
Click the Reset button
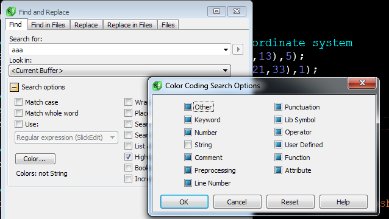290,202
